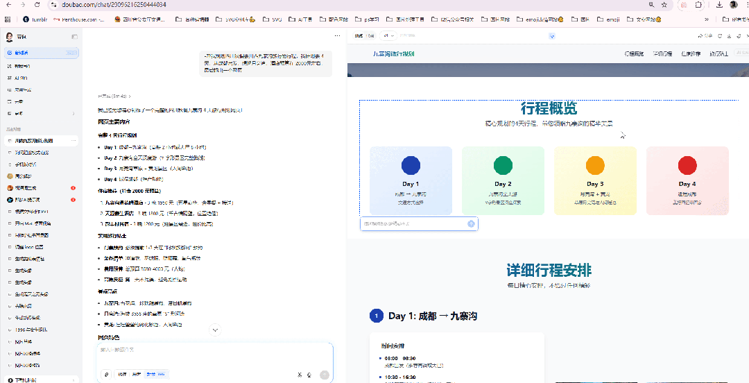Screen dimensions: 749x383
Task: Click the green circle on Day 2 card
Action: pos(503,165)
